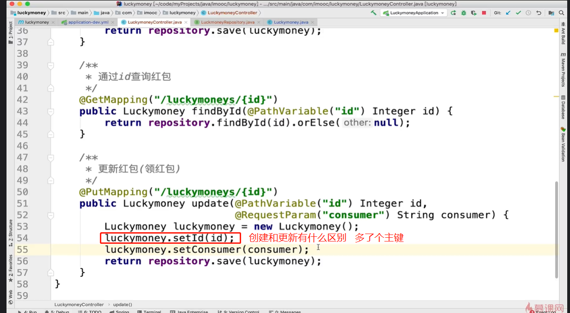
Task: Click the update() breadcrumb at editor bottom
Action: [123, 305]
